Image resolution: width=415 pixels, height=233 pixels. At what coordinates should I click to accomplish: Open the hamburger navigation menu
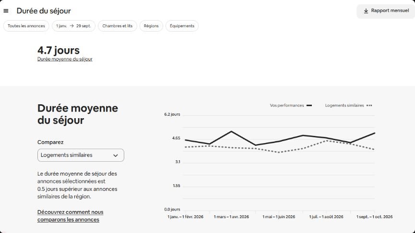[6, 11]
